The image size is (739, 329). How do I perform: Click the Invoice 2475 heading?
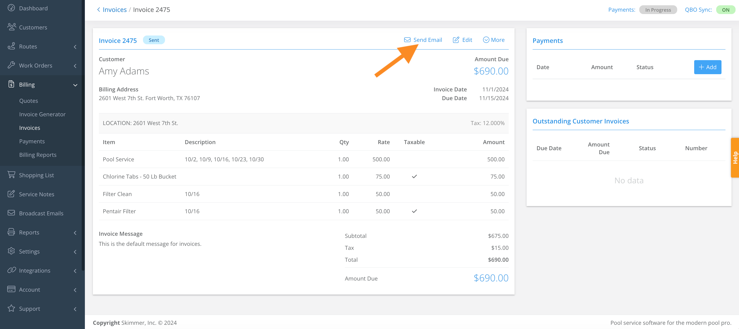point(118,41)
